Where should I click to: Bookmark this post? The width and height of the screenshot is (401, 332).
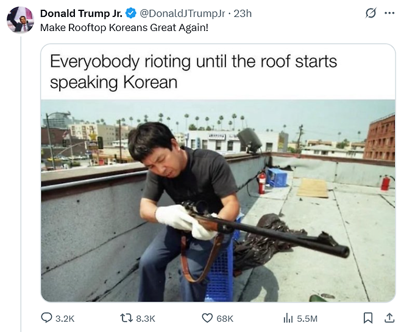coord(367,318)
